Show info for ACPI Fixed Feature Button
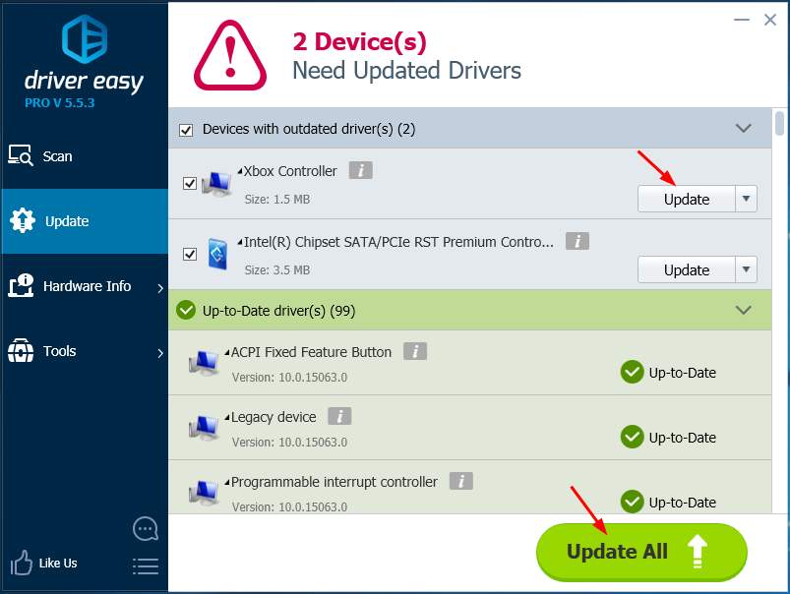Image resolution: width=790 pixels, height=594 pixels. point(415,351)
